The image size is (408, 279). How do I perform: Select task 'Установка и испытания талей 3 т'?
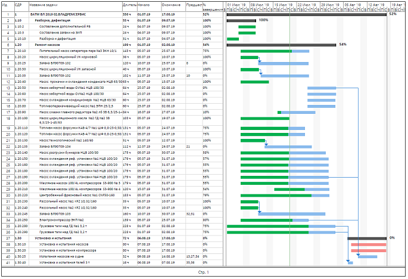(64, 262)
